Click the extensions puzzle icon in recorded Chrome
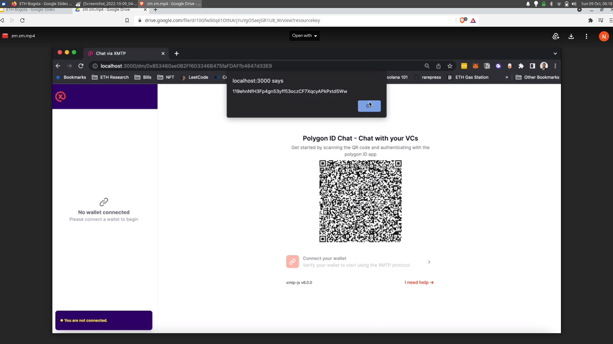 pyautogui.click(x=521, y=66)
